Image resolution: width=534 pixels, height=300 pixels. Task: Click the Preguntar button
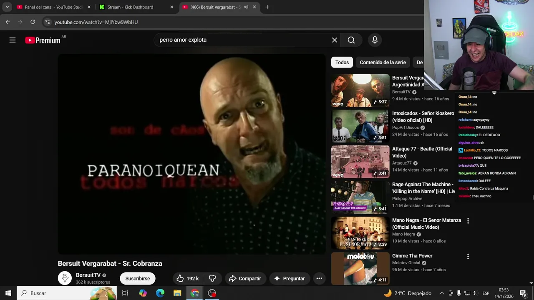click(290, 278)
